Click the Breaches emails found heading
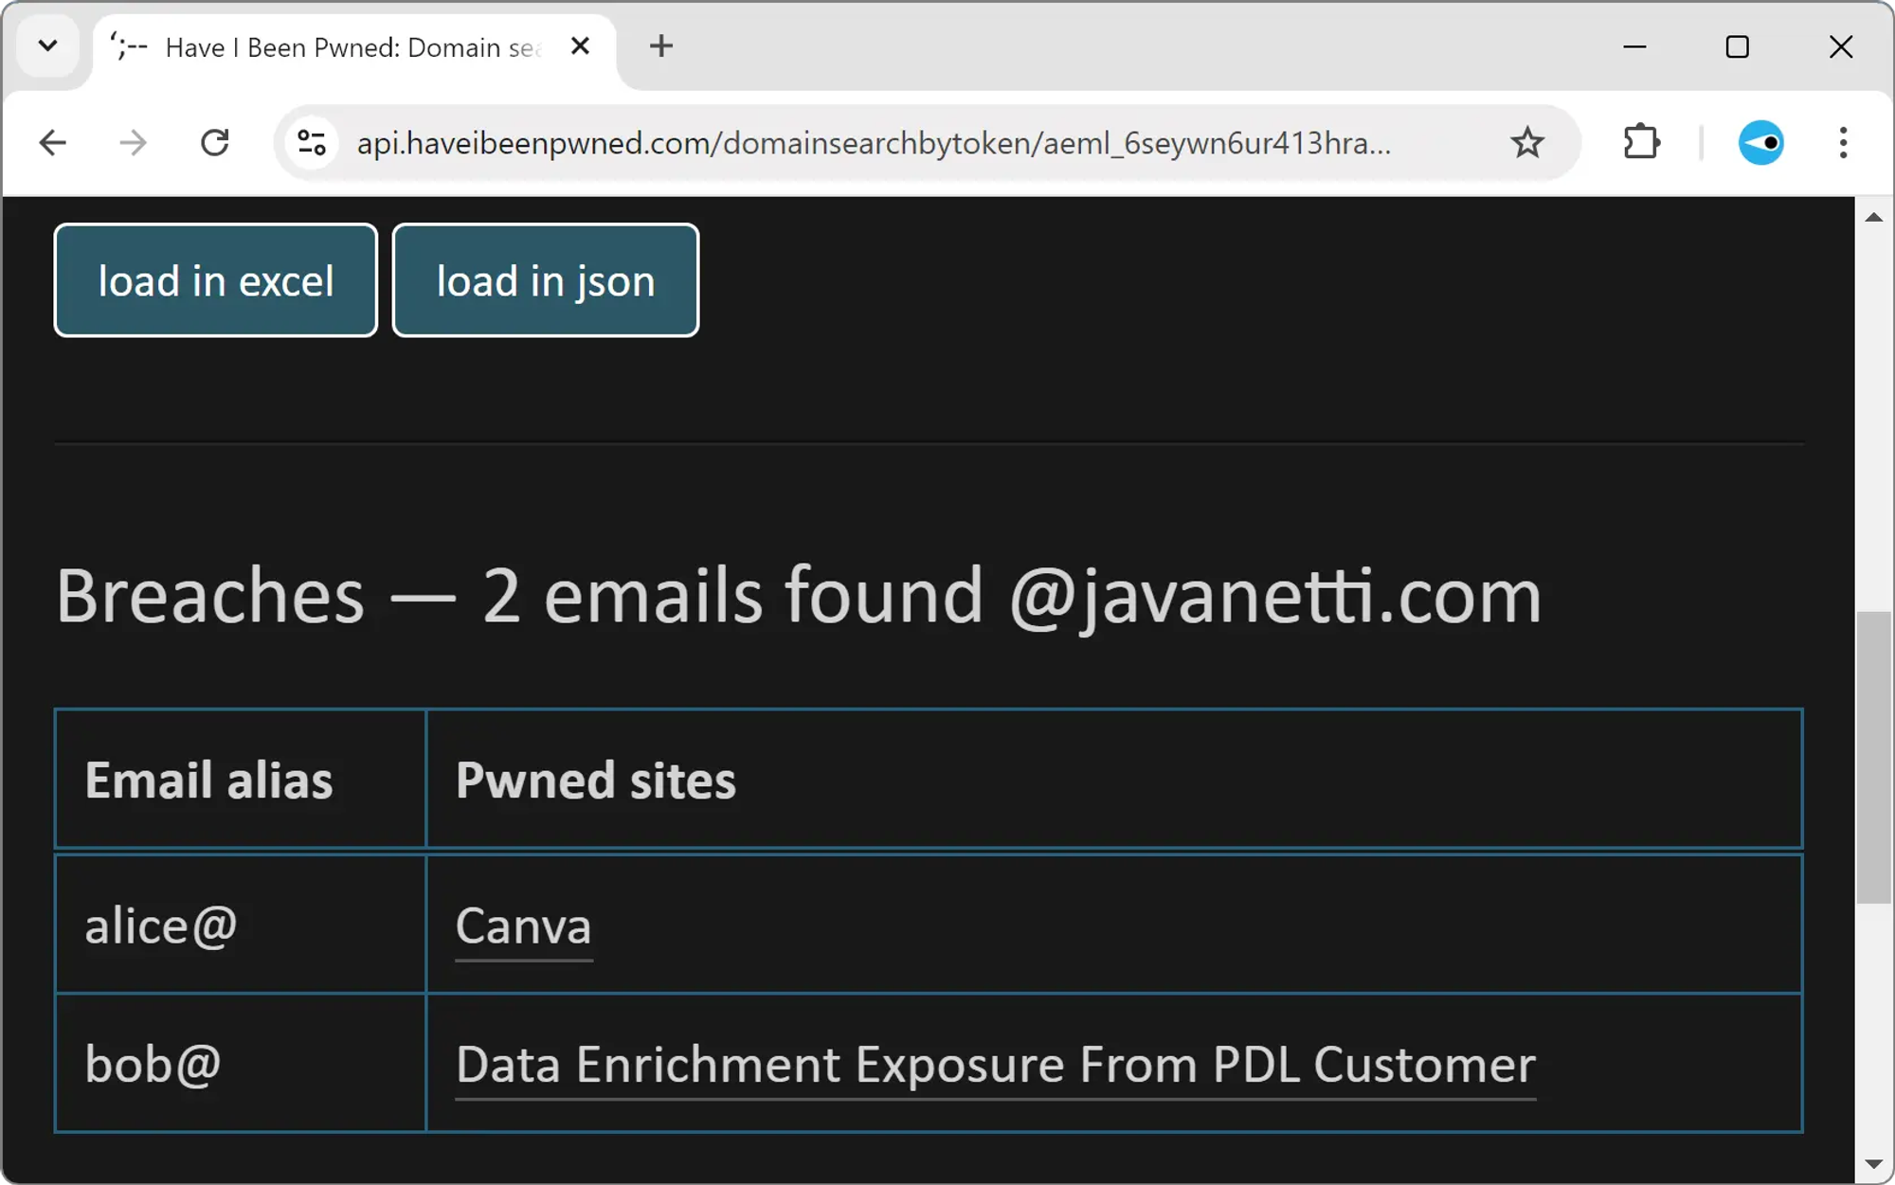The image size is (1895, 1185). pyautogui.click(x=799, y=597)
